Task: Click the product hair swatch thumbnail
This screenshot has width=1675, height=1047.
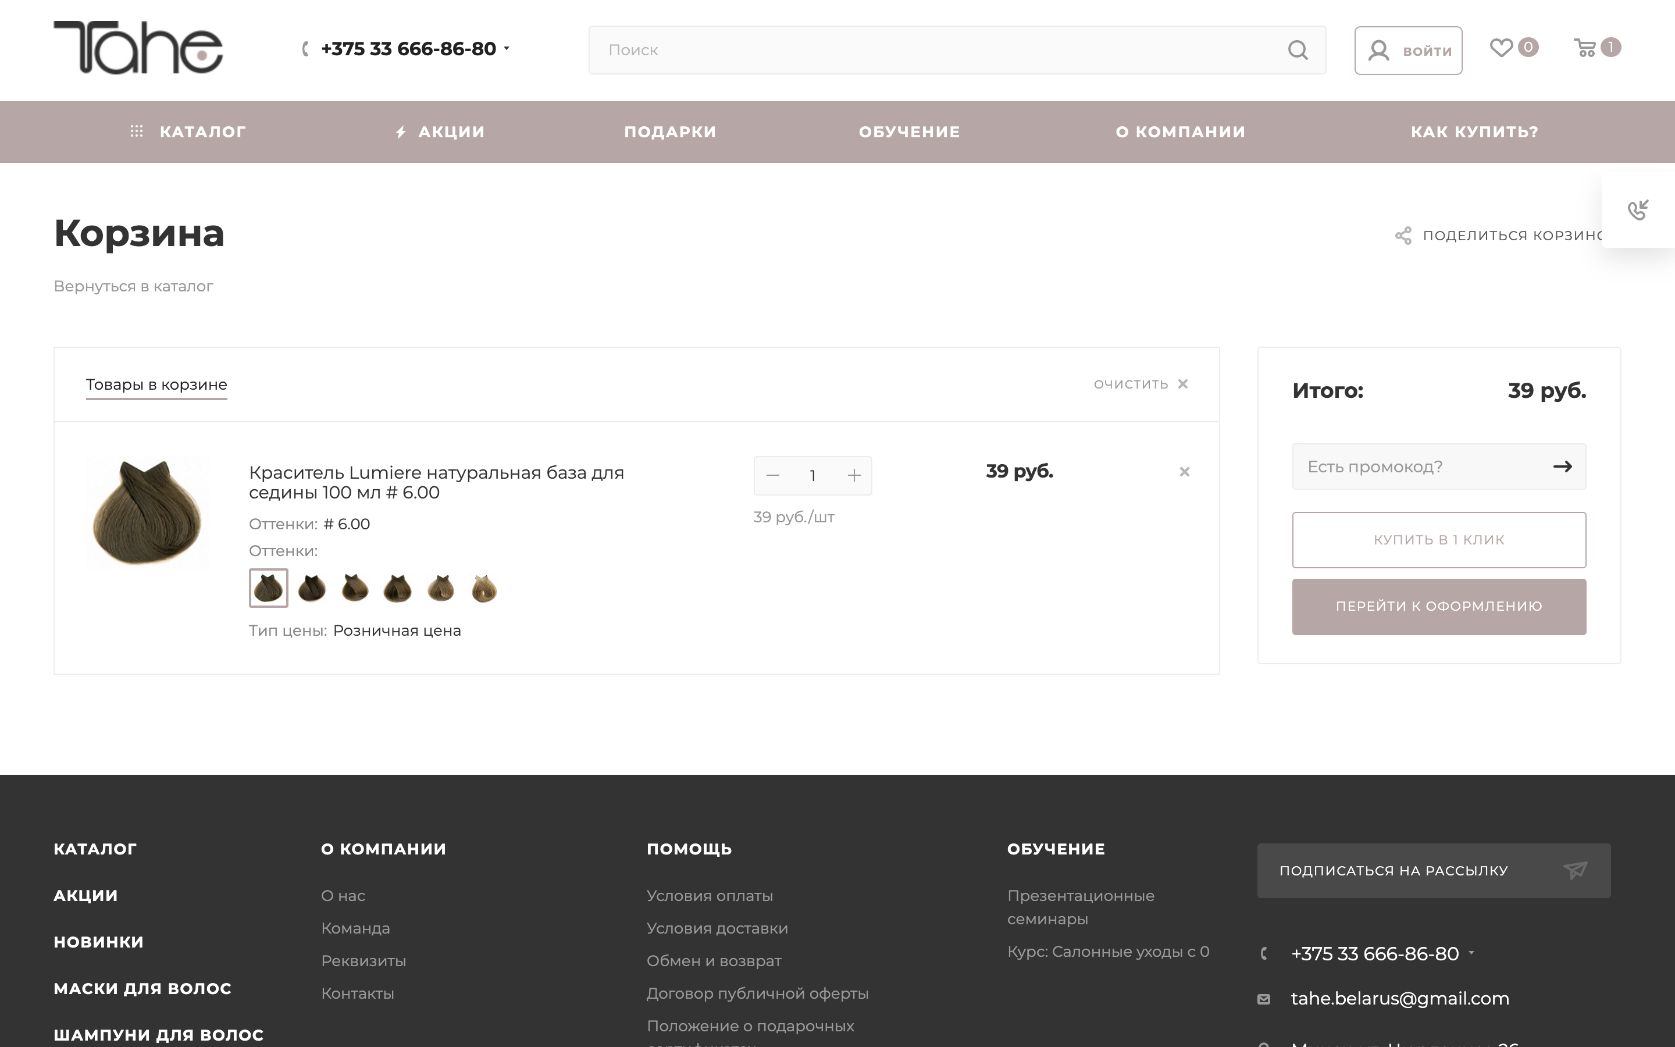Action: 147,512
